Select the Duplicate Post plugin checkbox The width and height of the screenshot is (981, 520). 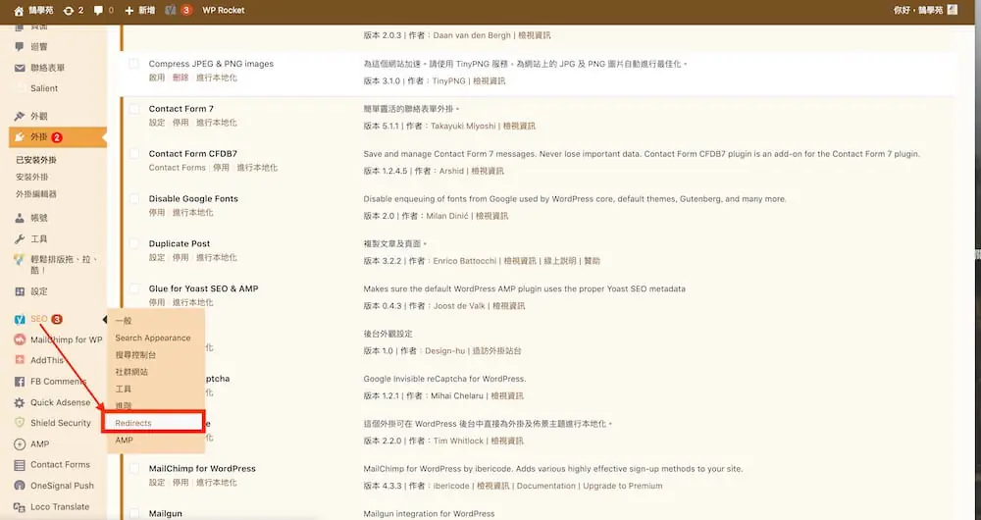coord(133,244)
